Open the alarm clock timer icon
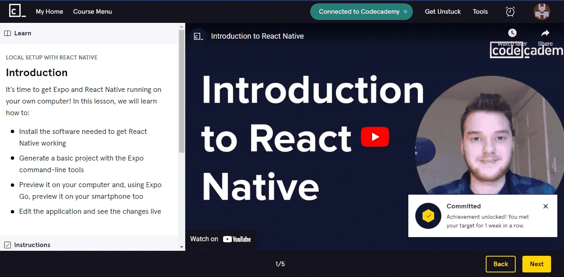564x277 pixels. point(510,12)
